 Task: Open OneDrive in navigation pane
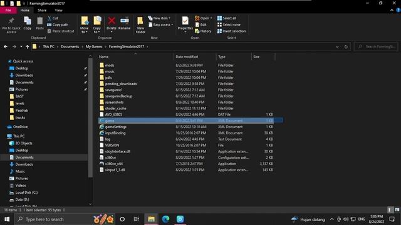(x=20, y=127)
